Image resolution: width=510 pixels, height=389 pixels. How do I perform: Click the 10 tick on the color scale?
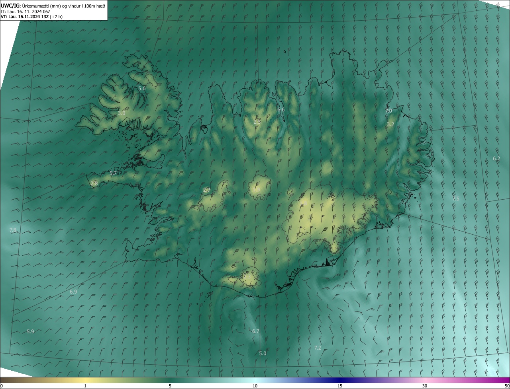[x=255, y=386]
